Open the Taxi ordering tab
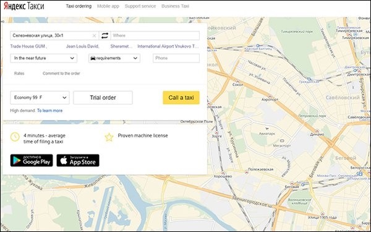 (79, 6)
